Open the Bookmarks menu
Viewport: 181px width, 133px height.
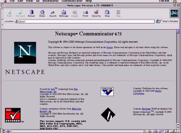point(50,1)
